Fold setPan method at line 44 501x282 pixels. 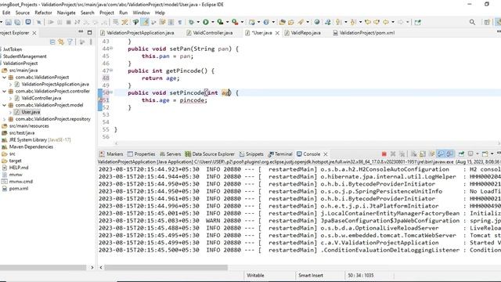click(x=111, y=49)
